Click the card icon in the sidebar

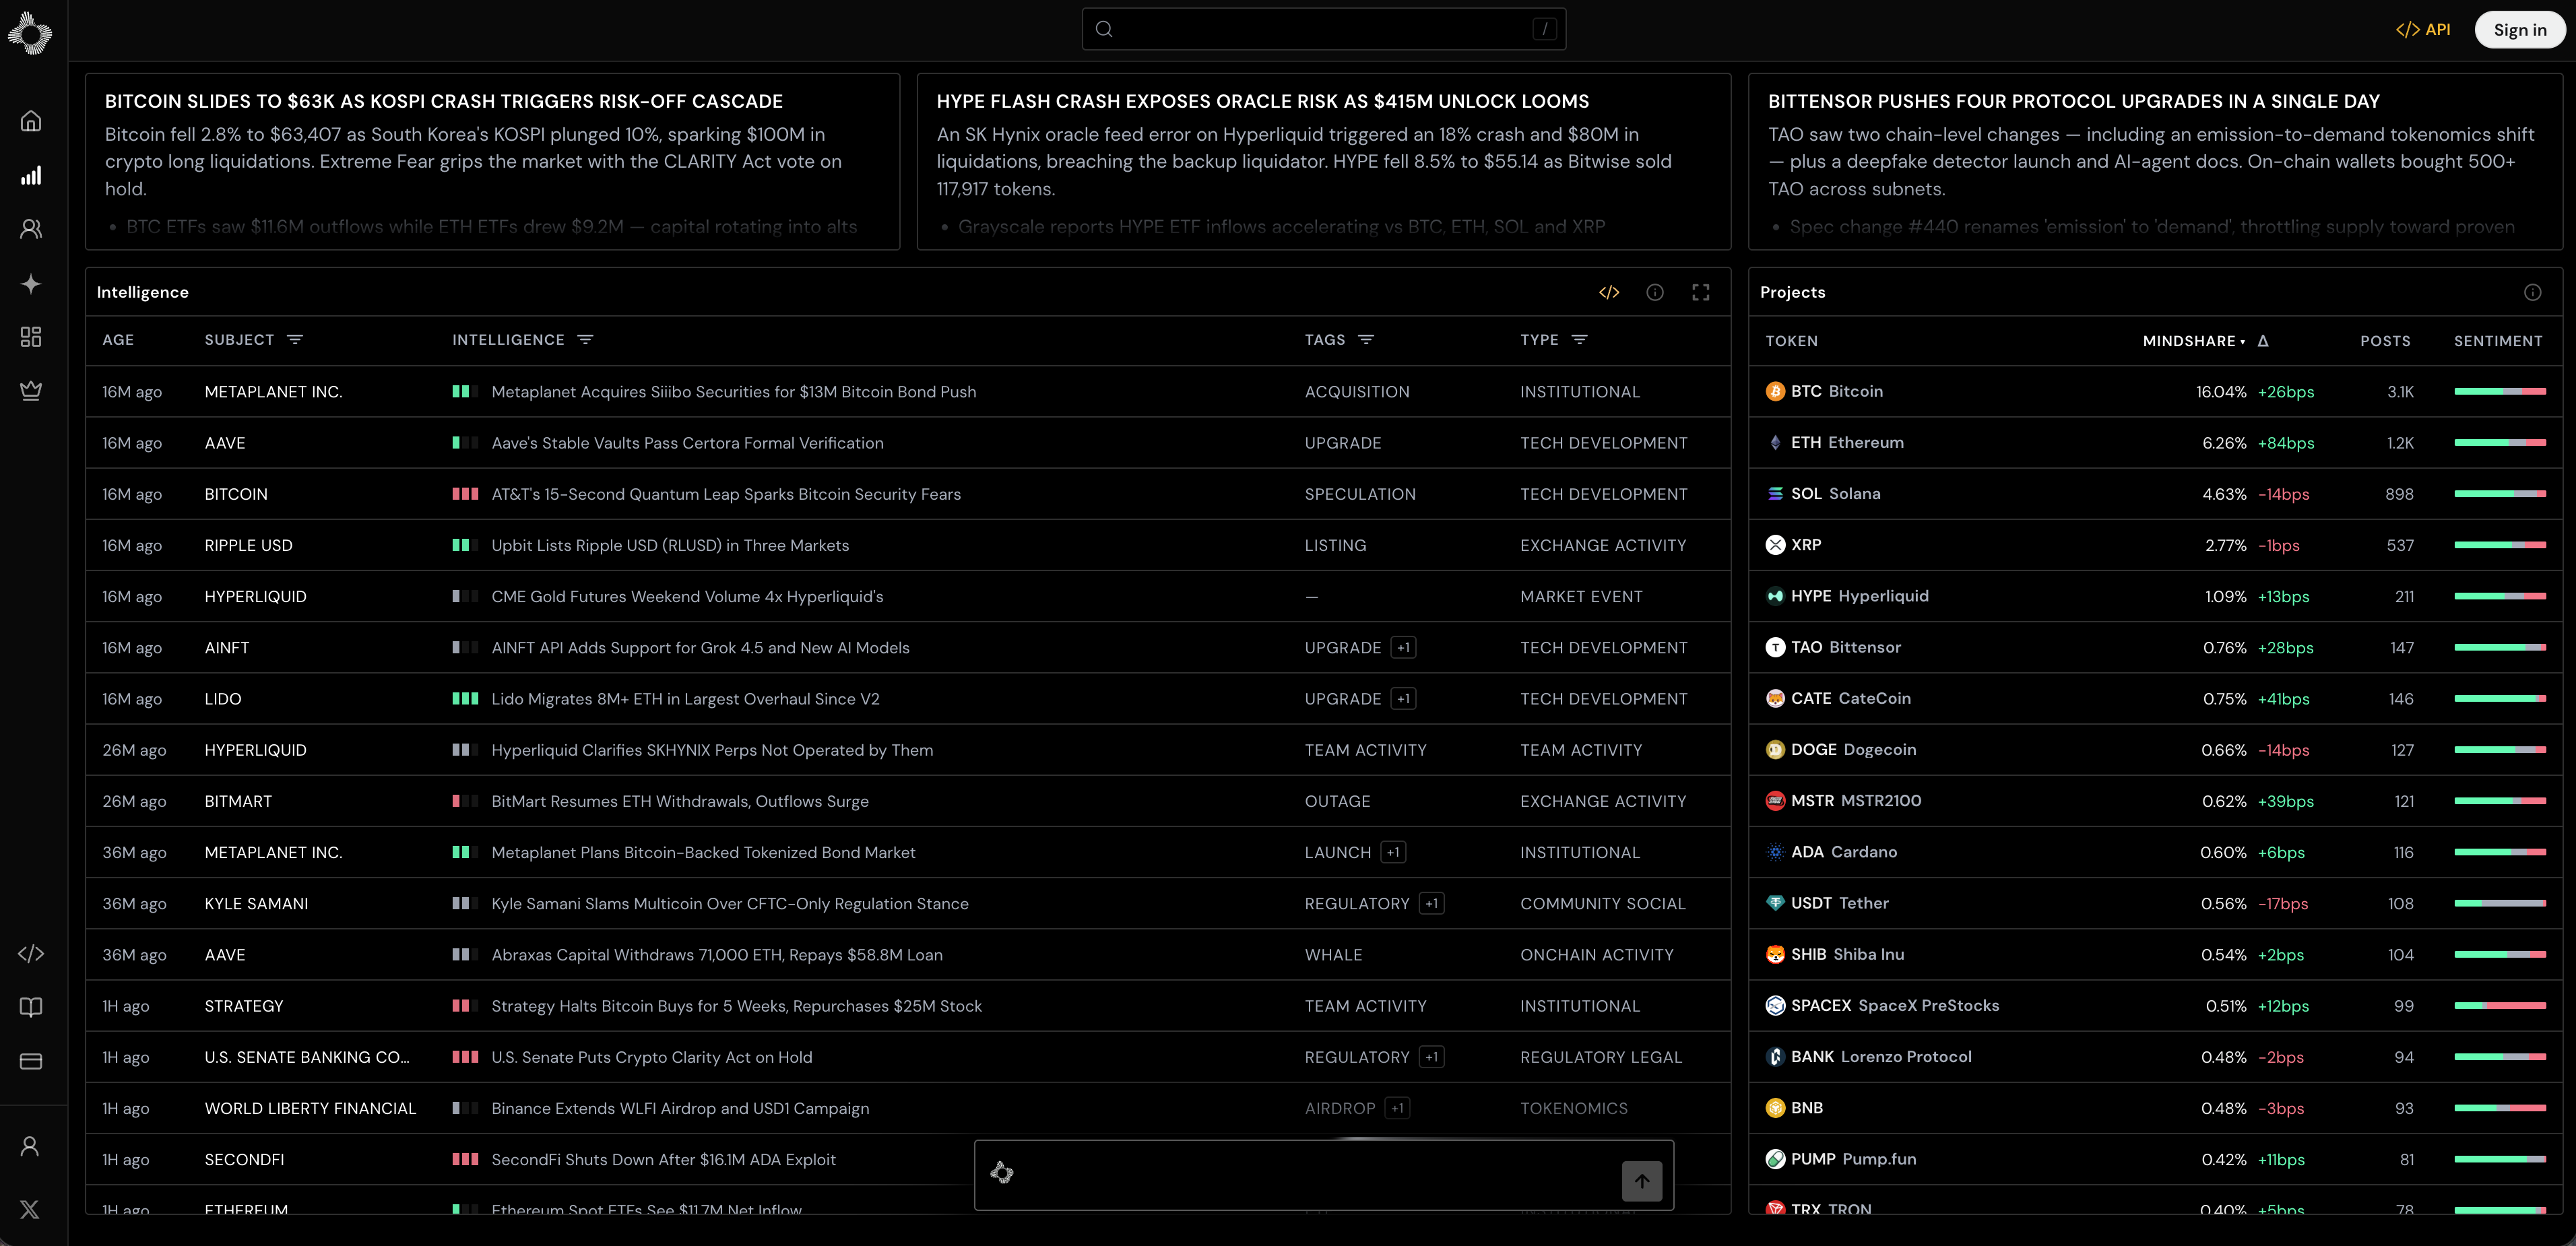tap(31, 1061)
